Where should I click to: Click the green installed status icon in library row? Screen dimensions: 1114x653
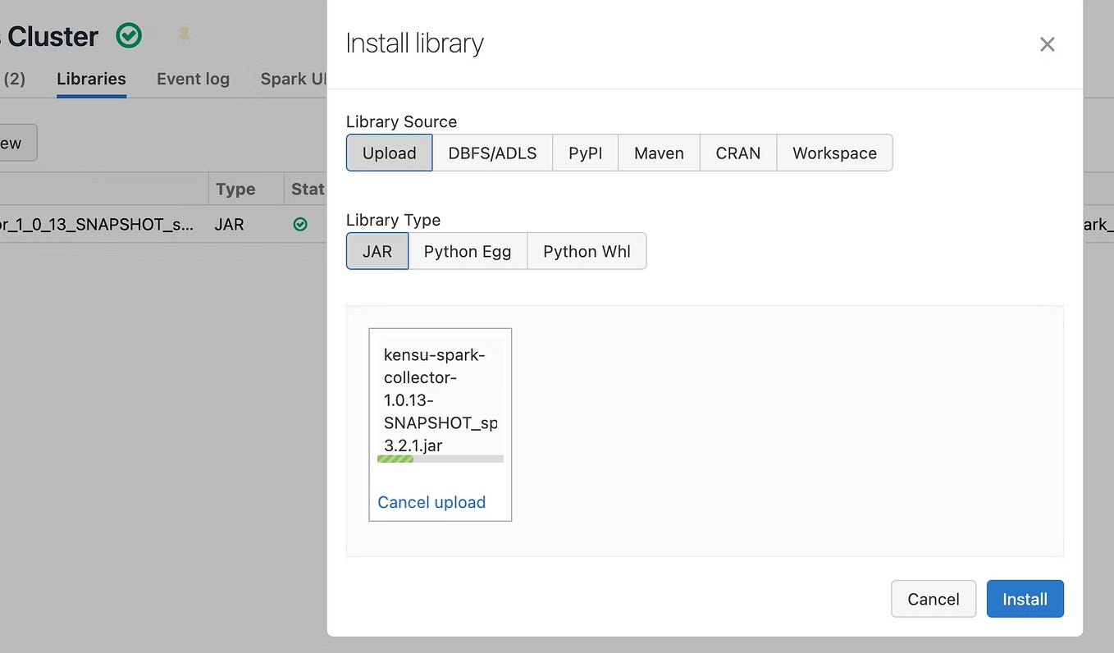click(300, 224)
